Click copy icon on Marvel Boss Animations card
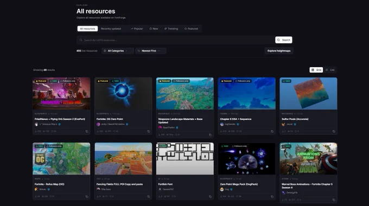Image resolution: width=369 pixels, height=206 pixels. pos(334,200)
